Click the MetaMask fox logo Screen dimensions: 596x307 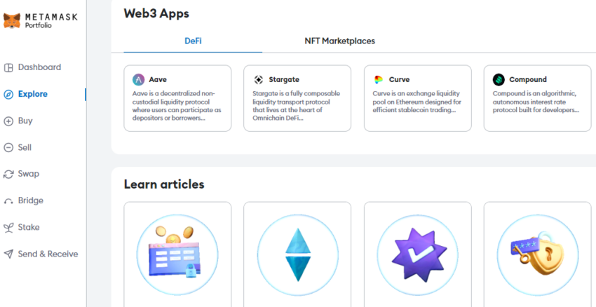[x=12, y=20]
